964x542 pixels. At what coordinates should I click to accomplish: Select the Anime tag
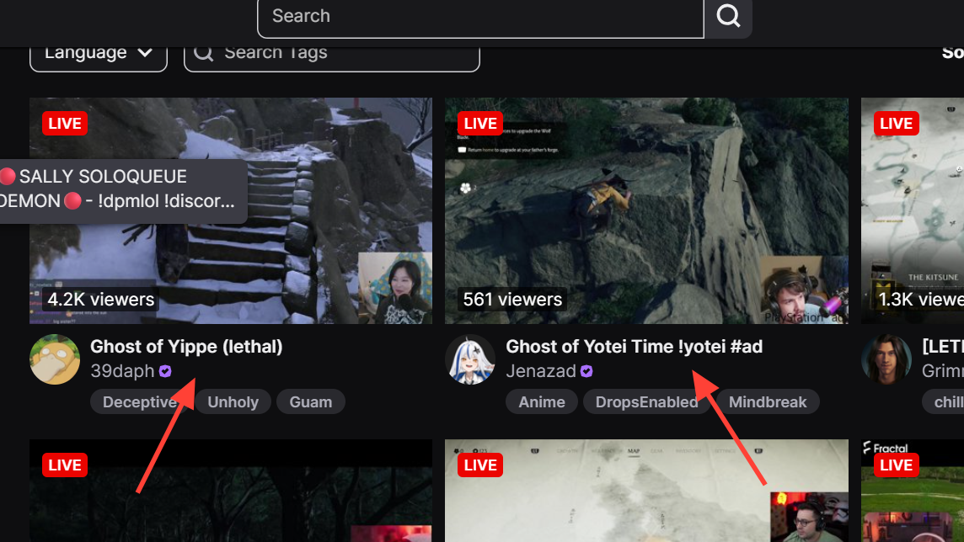tap(542, 402)
